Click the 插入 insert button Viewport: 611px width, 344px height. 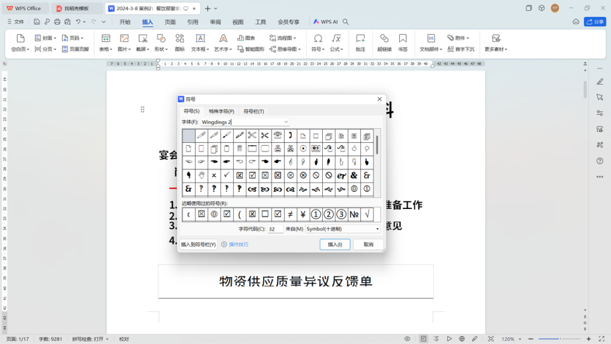click(x=335, y=244)
